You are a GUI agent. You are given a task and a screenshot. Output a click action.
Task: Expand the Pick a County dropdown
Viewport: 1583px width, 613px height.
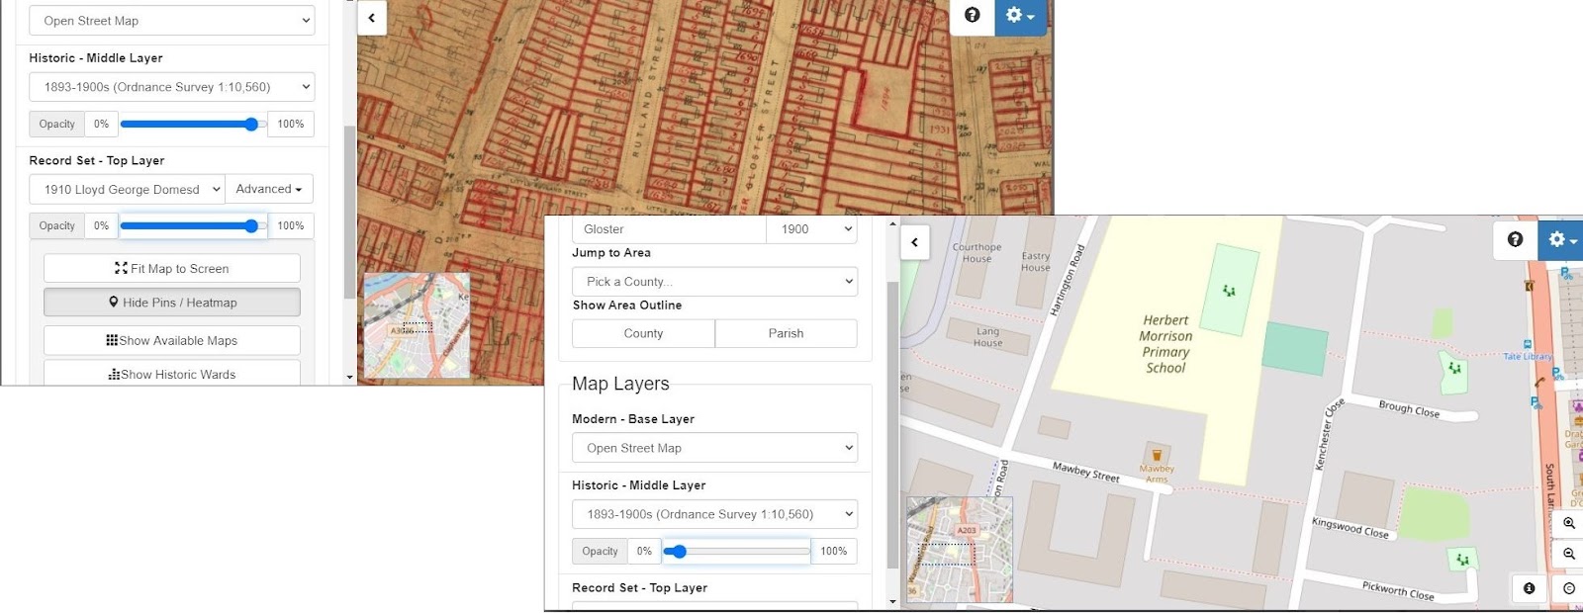[714, 282]
